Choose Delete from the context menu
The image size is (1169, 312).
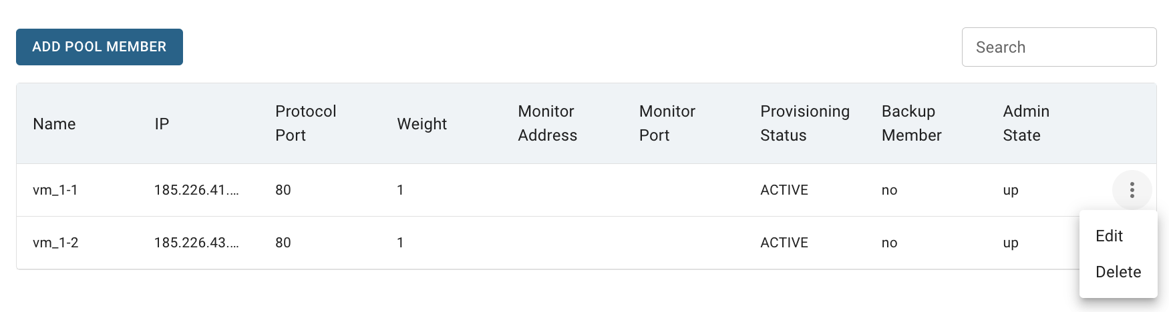click(1118, 272)
